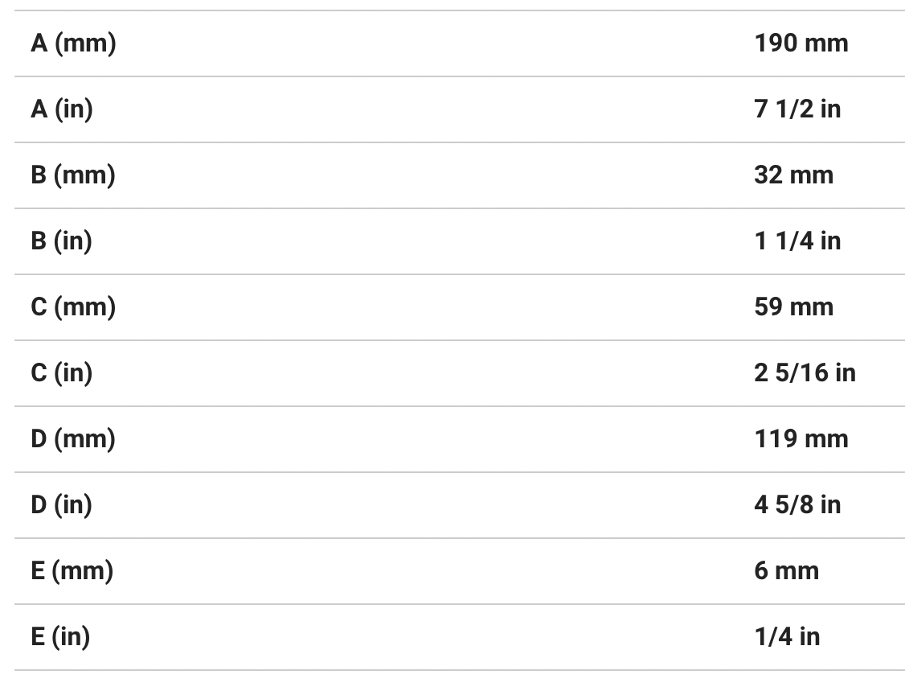Select the 2 5/16 in value
905x687 pixels.
click(805, 373)
